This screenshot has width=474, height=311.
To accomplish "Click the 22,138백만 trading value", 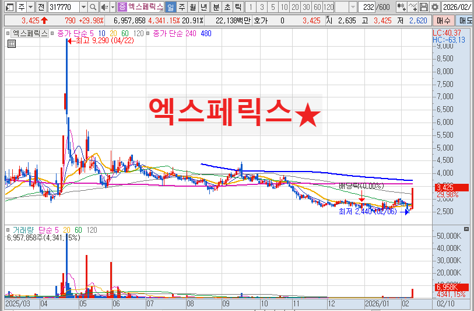I will (x=233, y=20).
